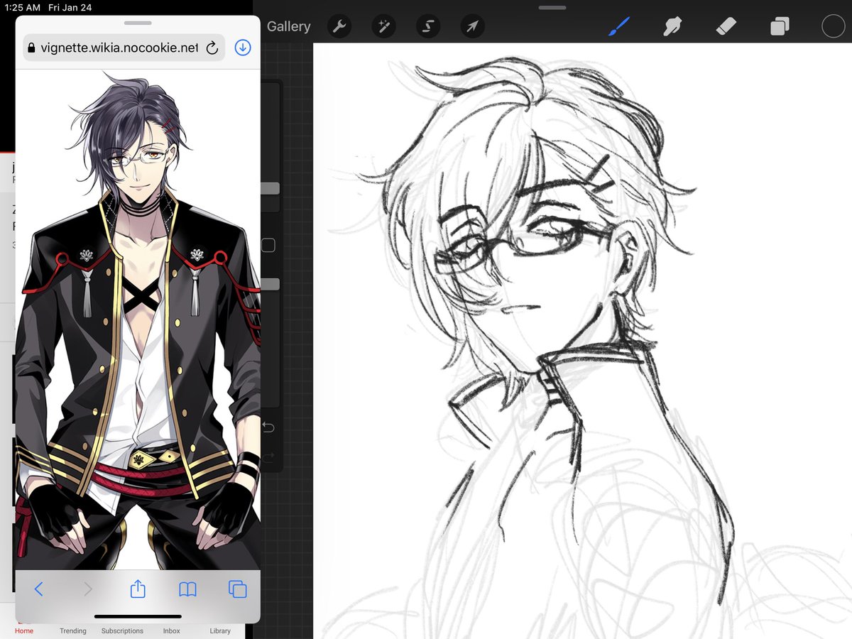This screenshot has height=639, width=852.
Task: Tap the undo arrow on the sidebar
Action: (270, 427)
